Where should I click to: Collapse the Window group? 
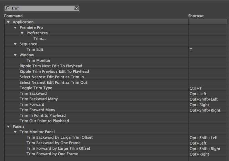pos(16,55)
